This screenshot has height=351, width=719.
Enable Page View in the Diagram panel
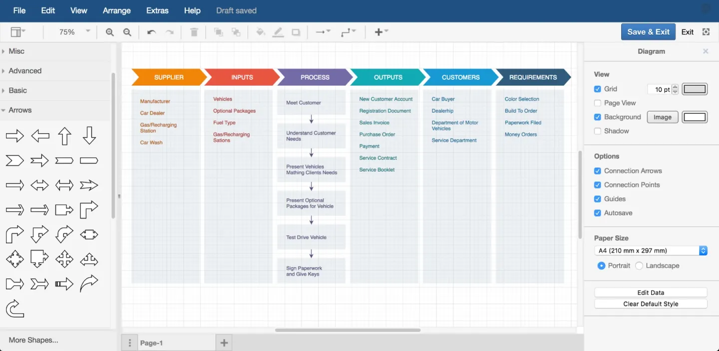click(x=598, y=103)
